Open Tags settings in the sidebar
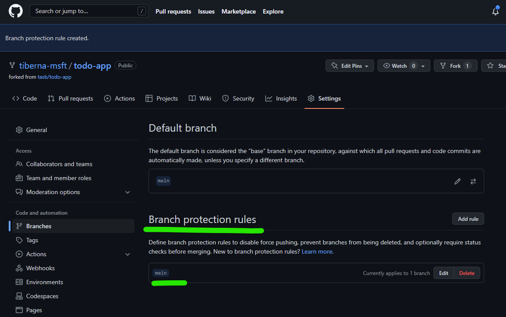506x317 pixels. (x=32, y=240)
